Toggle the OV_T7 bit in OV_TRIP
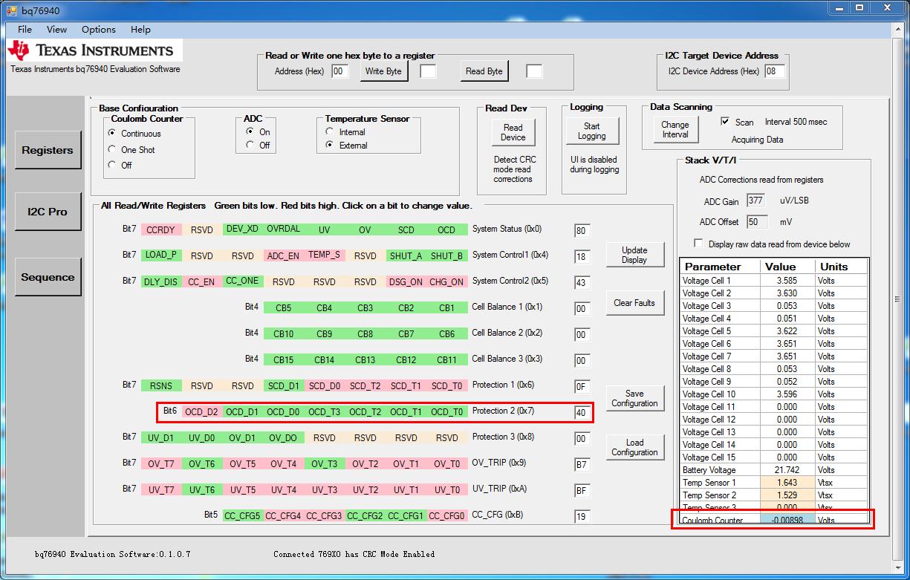The height and width of the screenshot is (580, 910). click(x=161, y=464)
